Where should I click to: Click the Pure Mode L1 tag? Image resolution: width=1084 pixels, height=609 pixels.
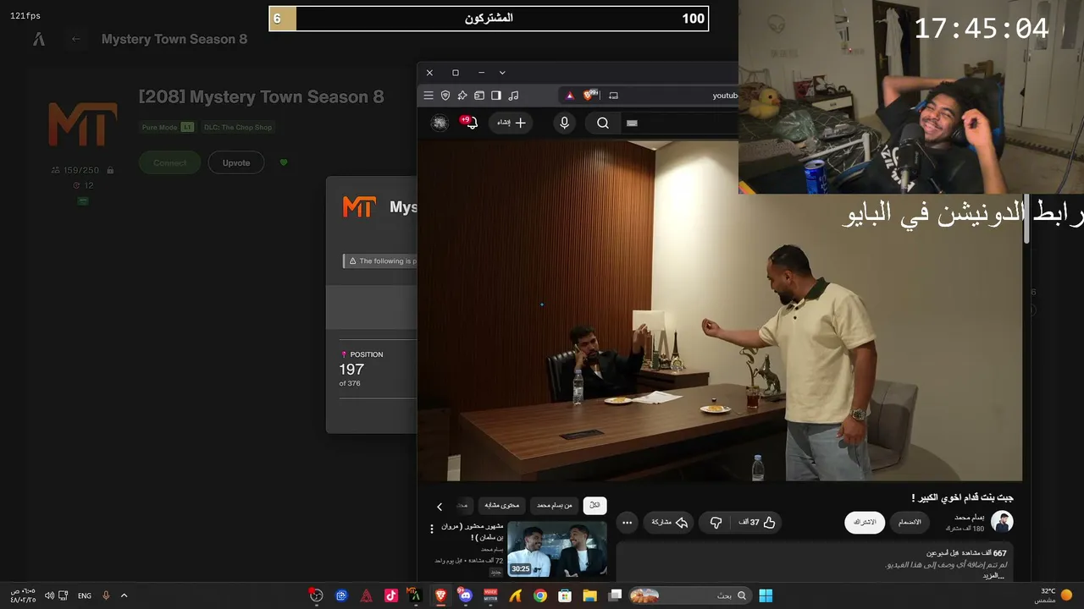(167, 127)
